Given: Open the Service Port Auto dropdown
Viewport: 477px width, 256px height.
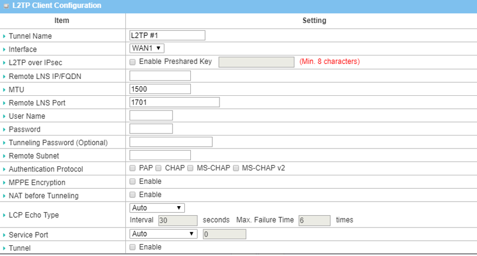Looking at the screenshot, I should 163,234.
